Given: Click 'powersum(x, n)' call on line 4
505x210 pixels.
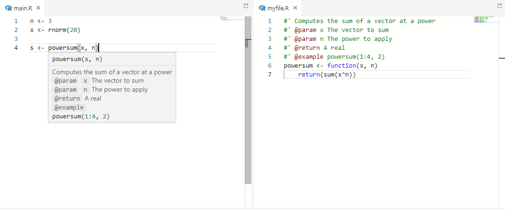Looking at the screenshot, I should click(x=73, y=48).
